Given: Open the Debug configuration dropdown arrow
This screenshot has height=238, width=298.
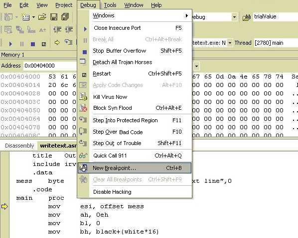Looking at the screenshot, I should (x=234, y=17).
